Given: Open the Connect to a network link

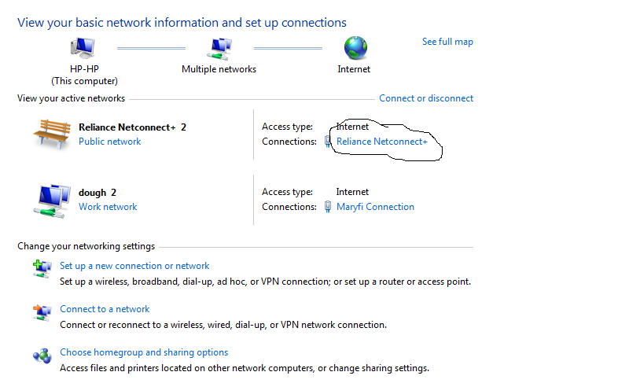Looking at the screenshot, I should [105, 309].
